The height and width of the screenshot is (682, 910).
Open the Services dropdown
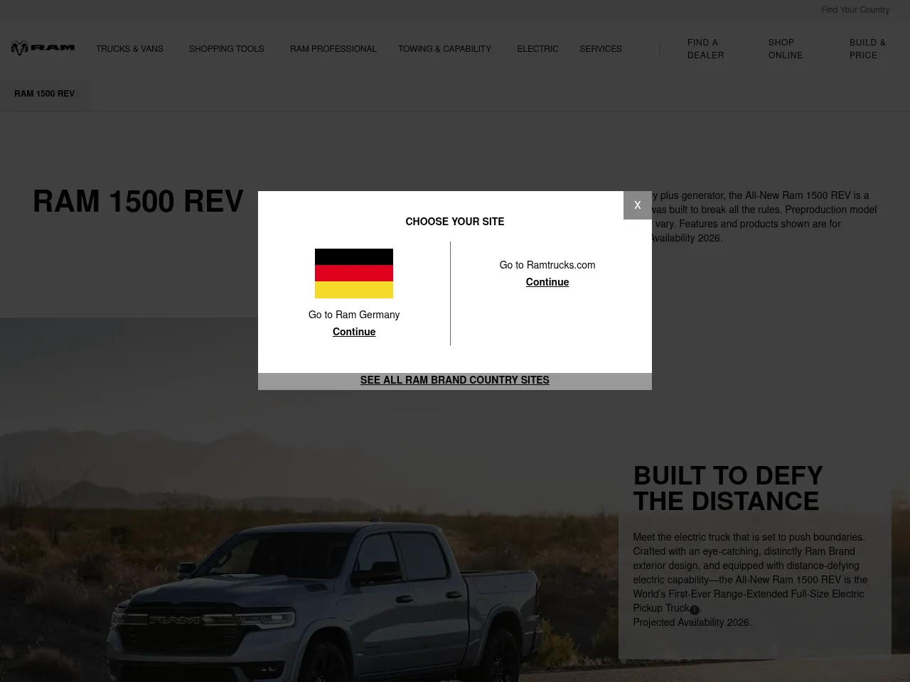(601, 49)
